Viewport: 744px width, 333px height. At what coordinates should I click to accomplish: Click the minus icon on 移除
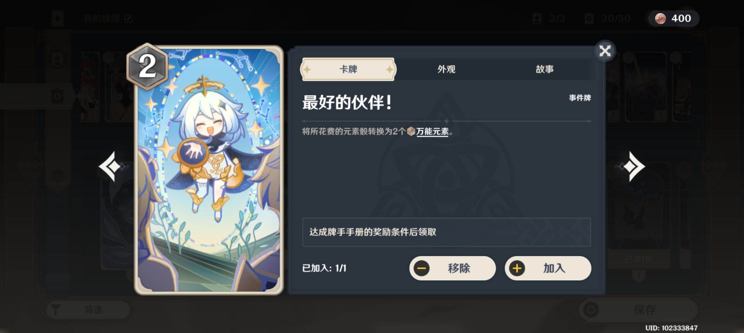click(421, 268)
